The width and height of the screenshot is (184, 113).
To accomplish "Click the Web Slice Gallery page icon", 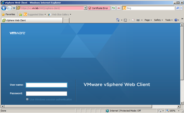I will point(49,15).
